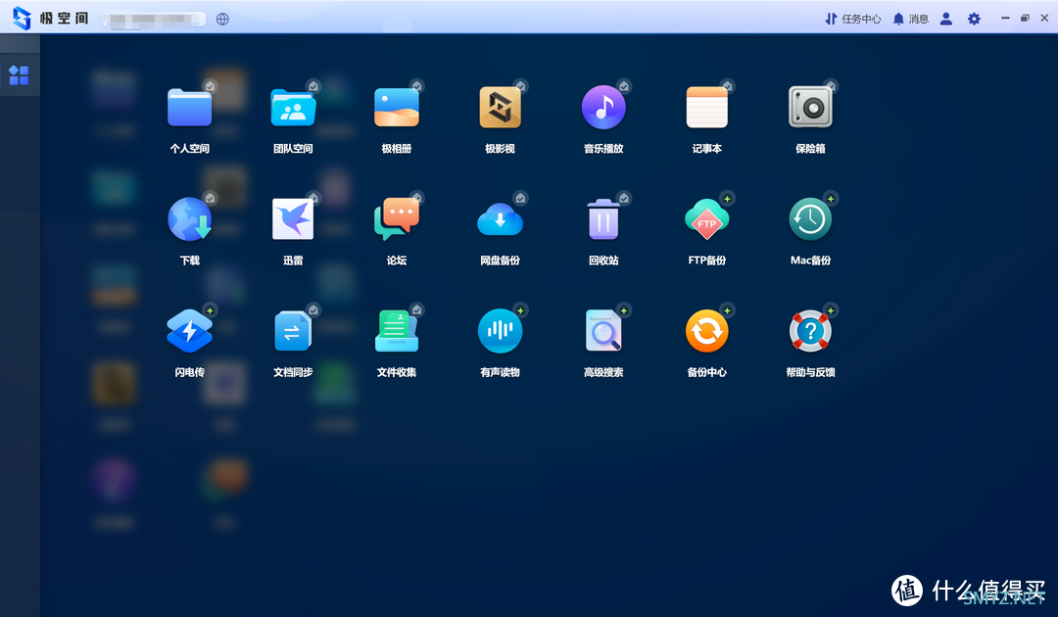Toggle the check badge on 极影视
This screenshot has width=1058, height=617.
tap(520, 85)
